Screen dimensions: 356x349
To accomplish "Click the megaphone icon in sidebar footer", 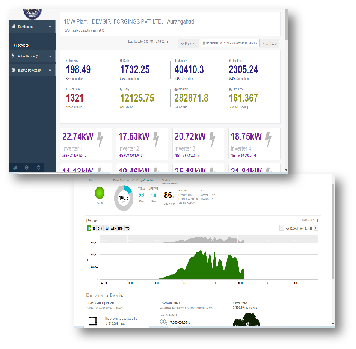I will pos(15,168).
